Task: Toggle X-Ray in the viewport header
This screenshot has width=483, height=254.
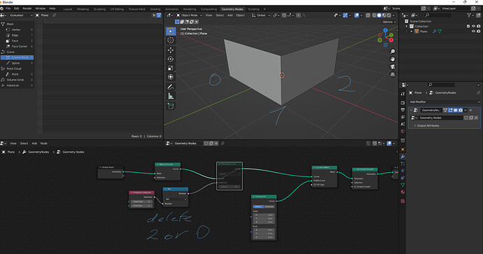Action: pyautogui.click(x=368, y=15)
